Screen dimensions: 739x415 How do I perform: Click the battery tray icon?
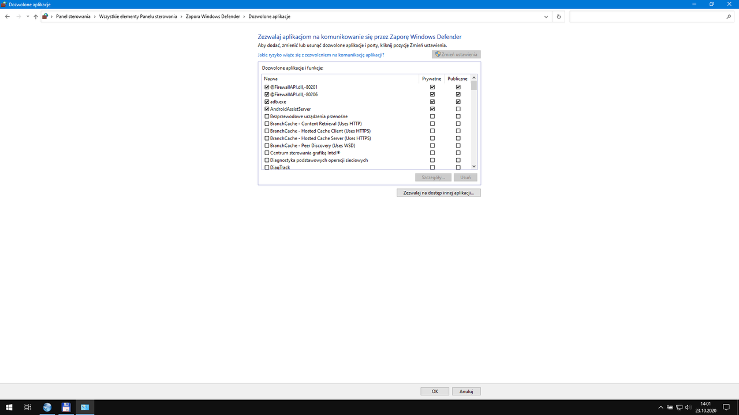670,408
